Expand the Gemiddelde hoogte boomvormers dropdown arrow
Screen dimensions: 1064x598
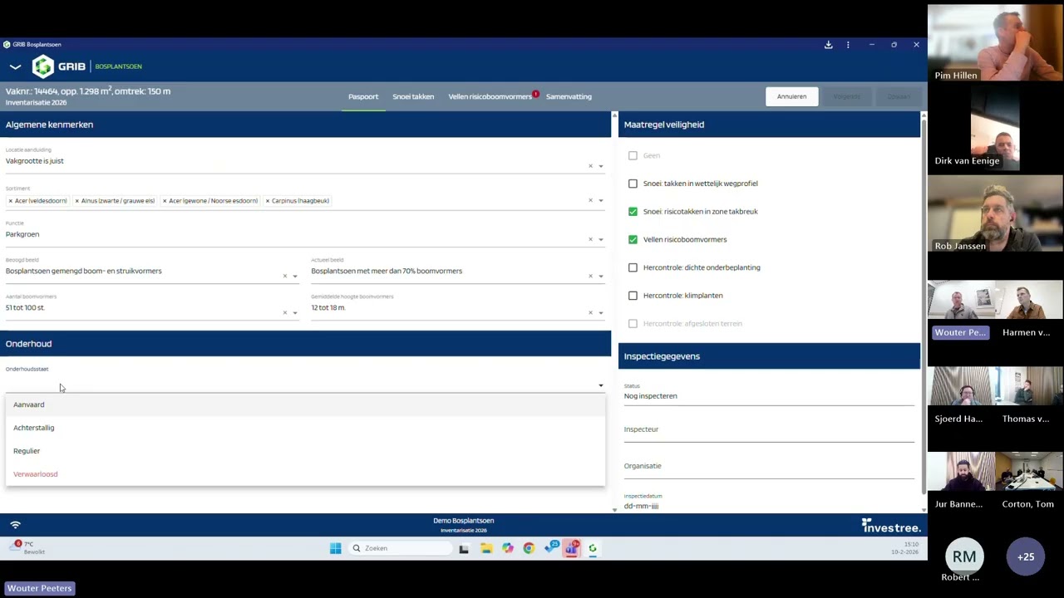tap(601, 312)
